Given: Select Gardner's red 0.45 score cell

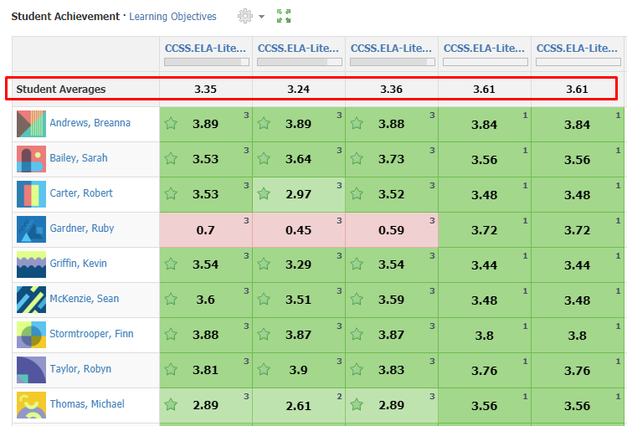Looking at the screenshot, I should [x=299, y=230].
